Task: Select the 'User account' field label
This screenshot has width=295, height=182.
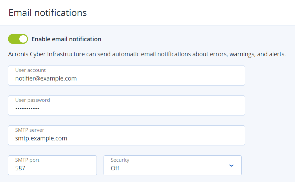Action: (x=31, y=70)
